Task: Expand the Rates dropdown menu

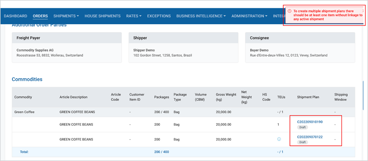Action: point(134,16)
